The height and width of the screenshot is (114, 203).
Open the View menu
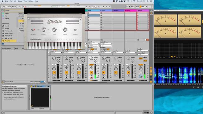[25, 1]
